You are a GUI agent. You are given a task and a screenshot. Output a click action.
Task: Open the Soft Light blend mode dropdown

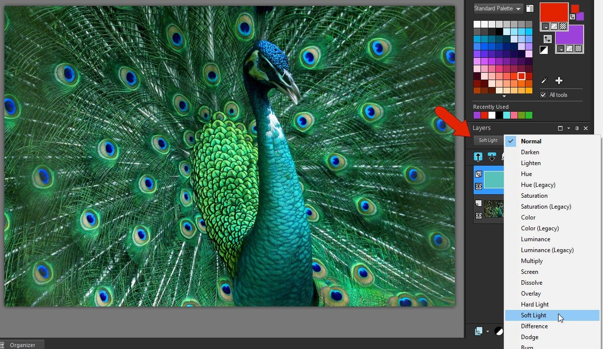488,140
